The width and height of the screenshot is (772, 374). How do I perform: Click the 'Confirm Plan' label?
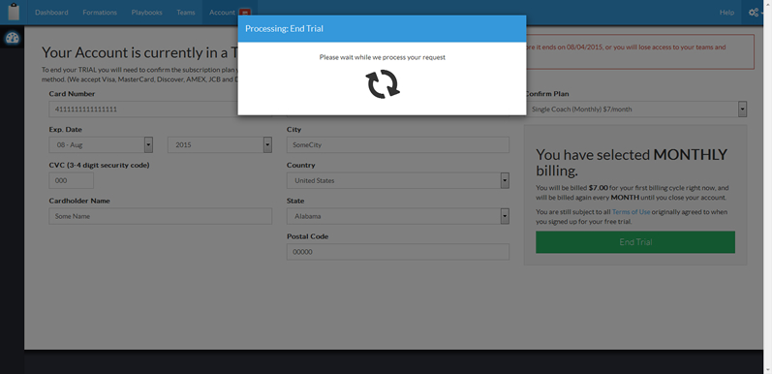(x=547, y=94)
